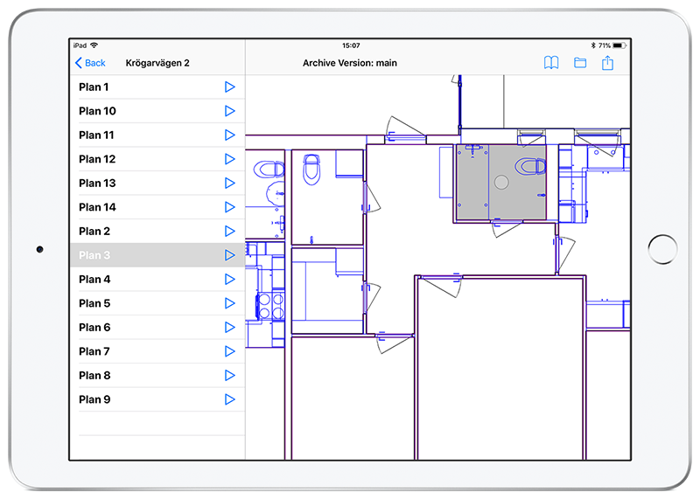Click the floor drain circle in shaded room
The height and width of the screenshot is (499, 700).
click(501, 183)
